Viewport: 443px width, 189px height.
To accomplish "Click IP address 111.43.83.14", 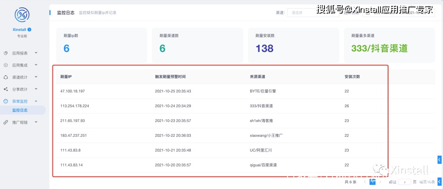I will 71,165.
